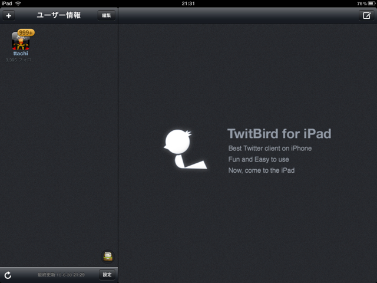Select the ttachi account avatar
The height and width of the screenshot is (283, 377).
[x=21, y=42]
